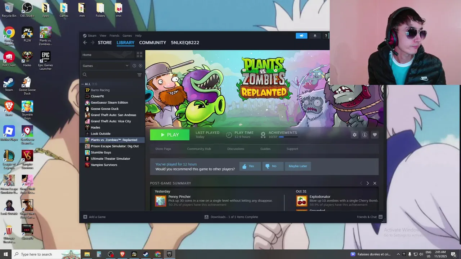Image resolution: width=461 pixels, height=259 pixels.
Task: Open Friends & Chat
Action: tap(370, 217)
